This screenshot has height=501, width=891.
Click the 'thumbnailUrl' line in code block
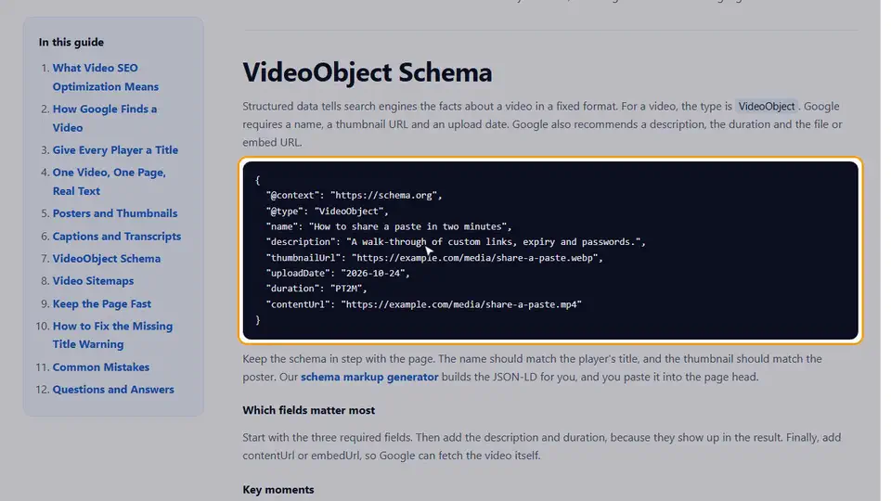(x=434, y=258)
